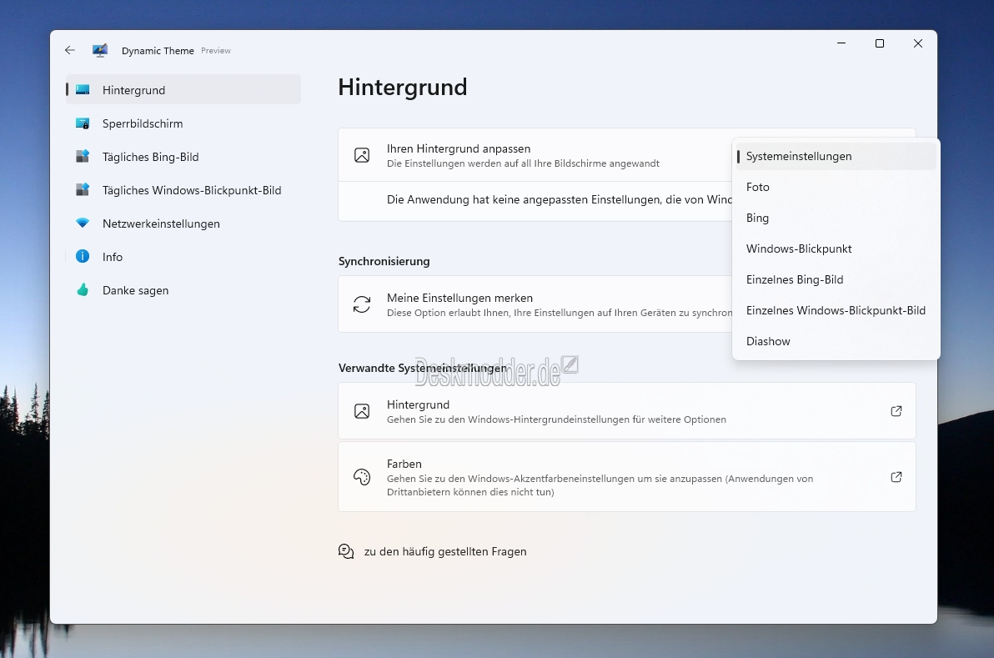Click the FAQ chat bubbles icon
This screenshot has width=994, height=658.
pyautogui.click(x=346, y=551)
